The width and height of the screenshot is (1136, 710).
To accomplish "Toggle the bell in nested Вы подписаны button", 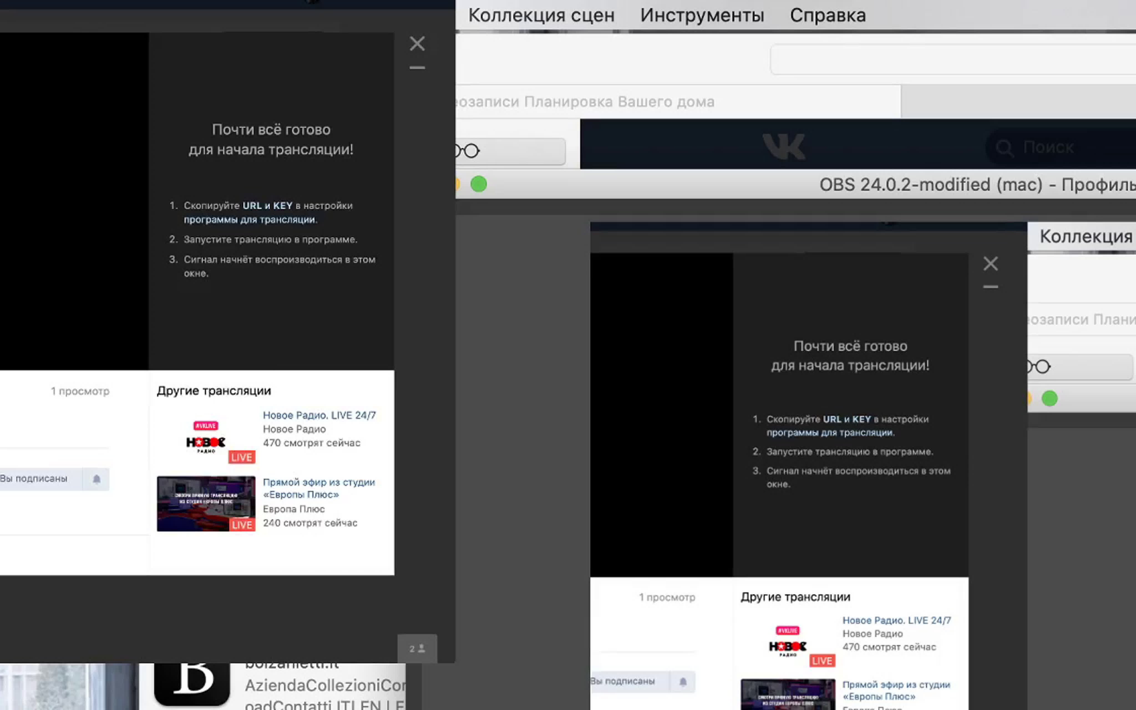I will pyautogui.click(x=683, y=681).
